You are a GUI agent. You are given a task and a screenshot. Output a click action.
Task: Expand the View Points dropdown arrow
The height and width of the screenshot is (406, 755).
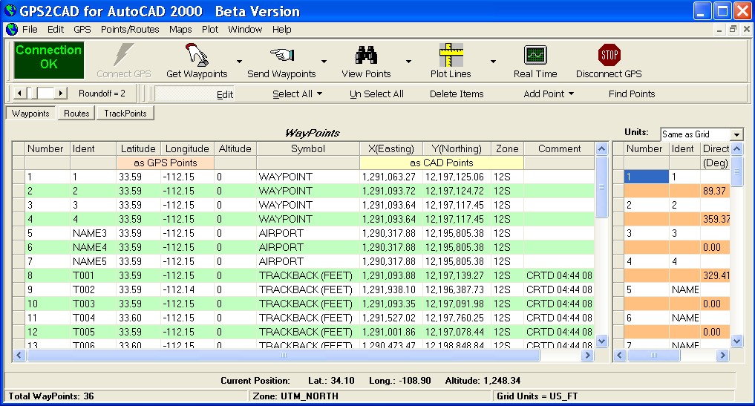pyautogui.click(x=408, y=61)
